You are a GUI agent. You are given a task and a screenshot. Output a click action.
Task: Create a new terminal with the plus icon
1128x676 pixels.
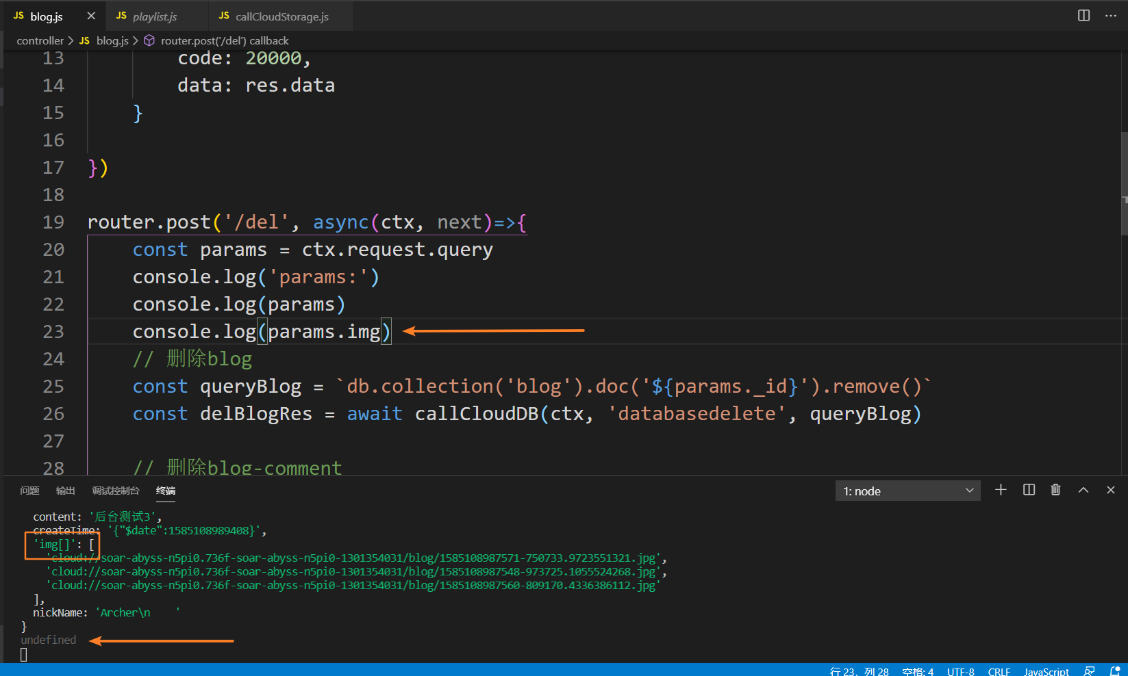click(1001, 490)
